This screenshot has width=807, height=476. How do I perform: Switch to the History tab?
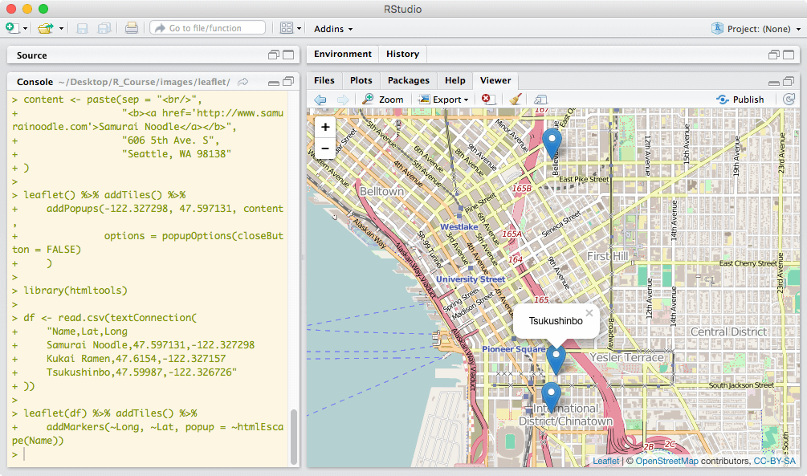click(402, 54)
